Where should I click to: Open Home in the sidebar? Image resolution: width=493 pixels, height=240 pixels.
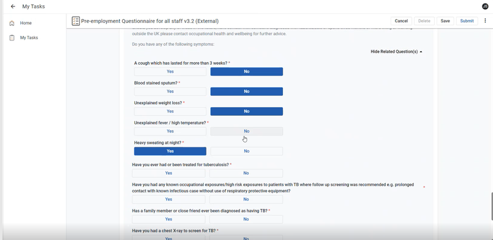[26, 23]
